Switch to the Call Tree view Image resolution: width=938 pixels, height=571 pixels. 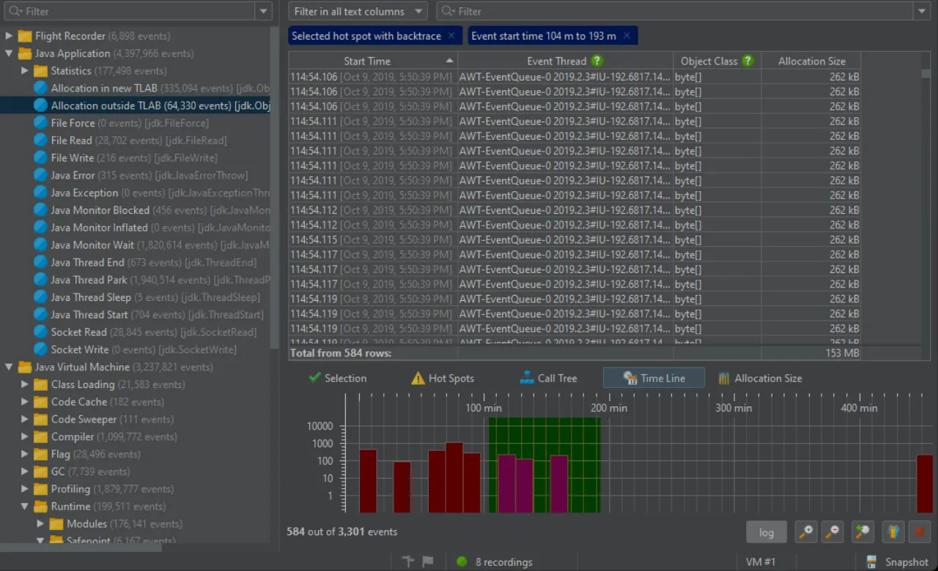[548, 378]
